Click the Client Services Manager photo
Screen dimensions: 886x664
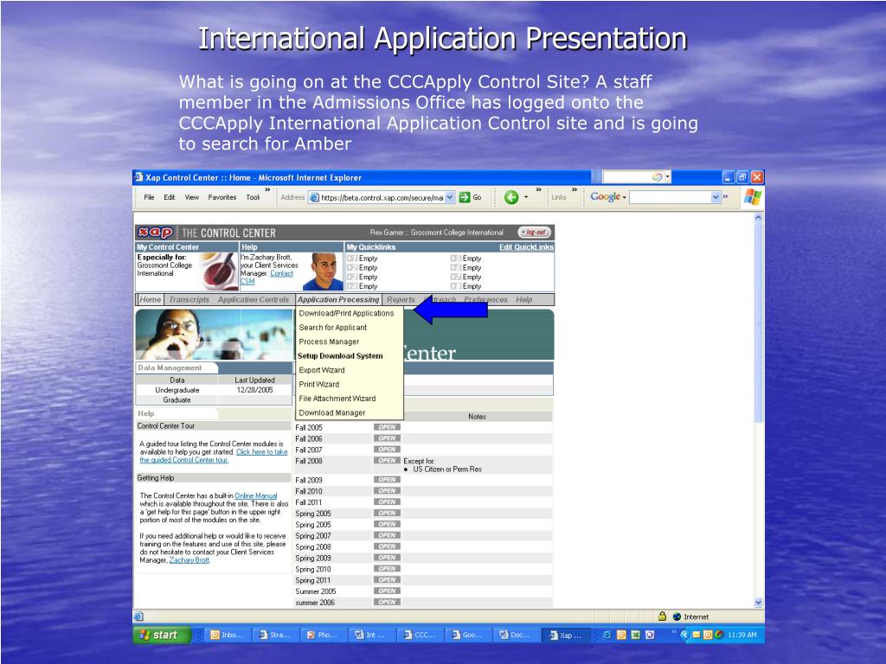point(324,271)
